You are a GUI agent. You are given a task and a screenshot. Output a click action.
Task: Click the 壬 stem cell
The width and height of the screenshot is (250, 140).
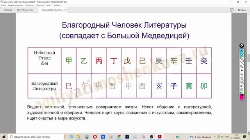[x=189, y=61]
